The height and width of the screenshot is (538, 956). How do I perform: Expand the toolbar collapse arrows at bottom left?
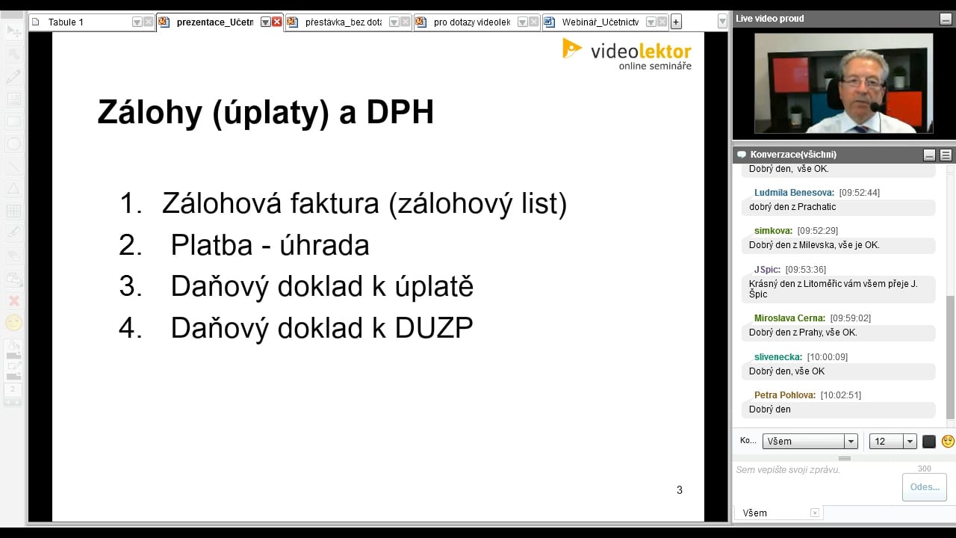coord(13,402)
